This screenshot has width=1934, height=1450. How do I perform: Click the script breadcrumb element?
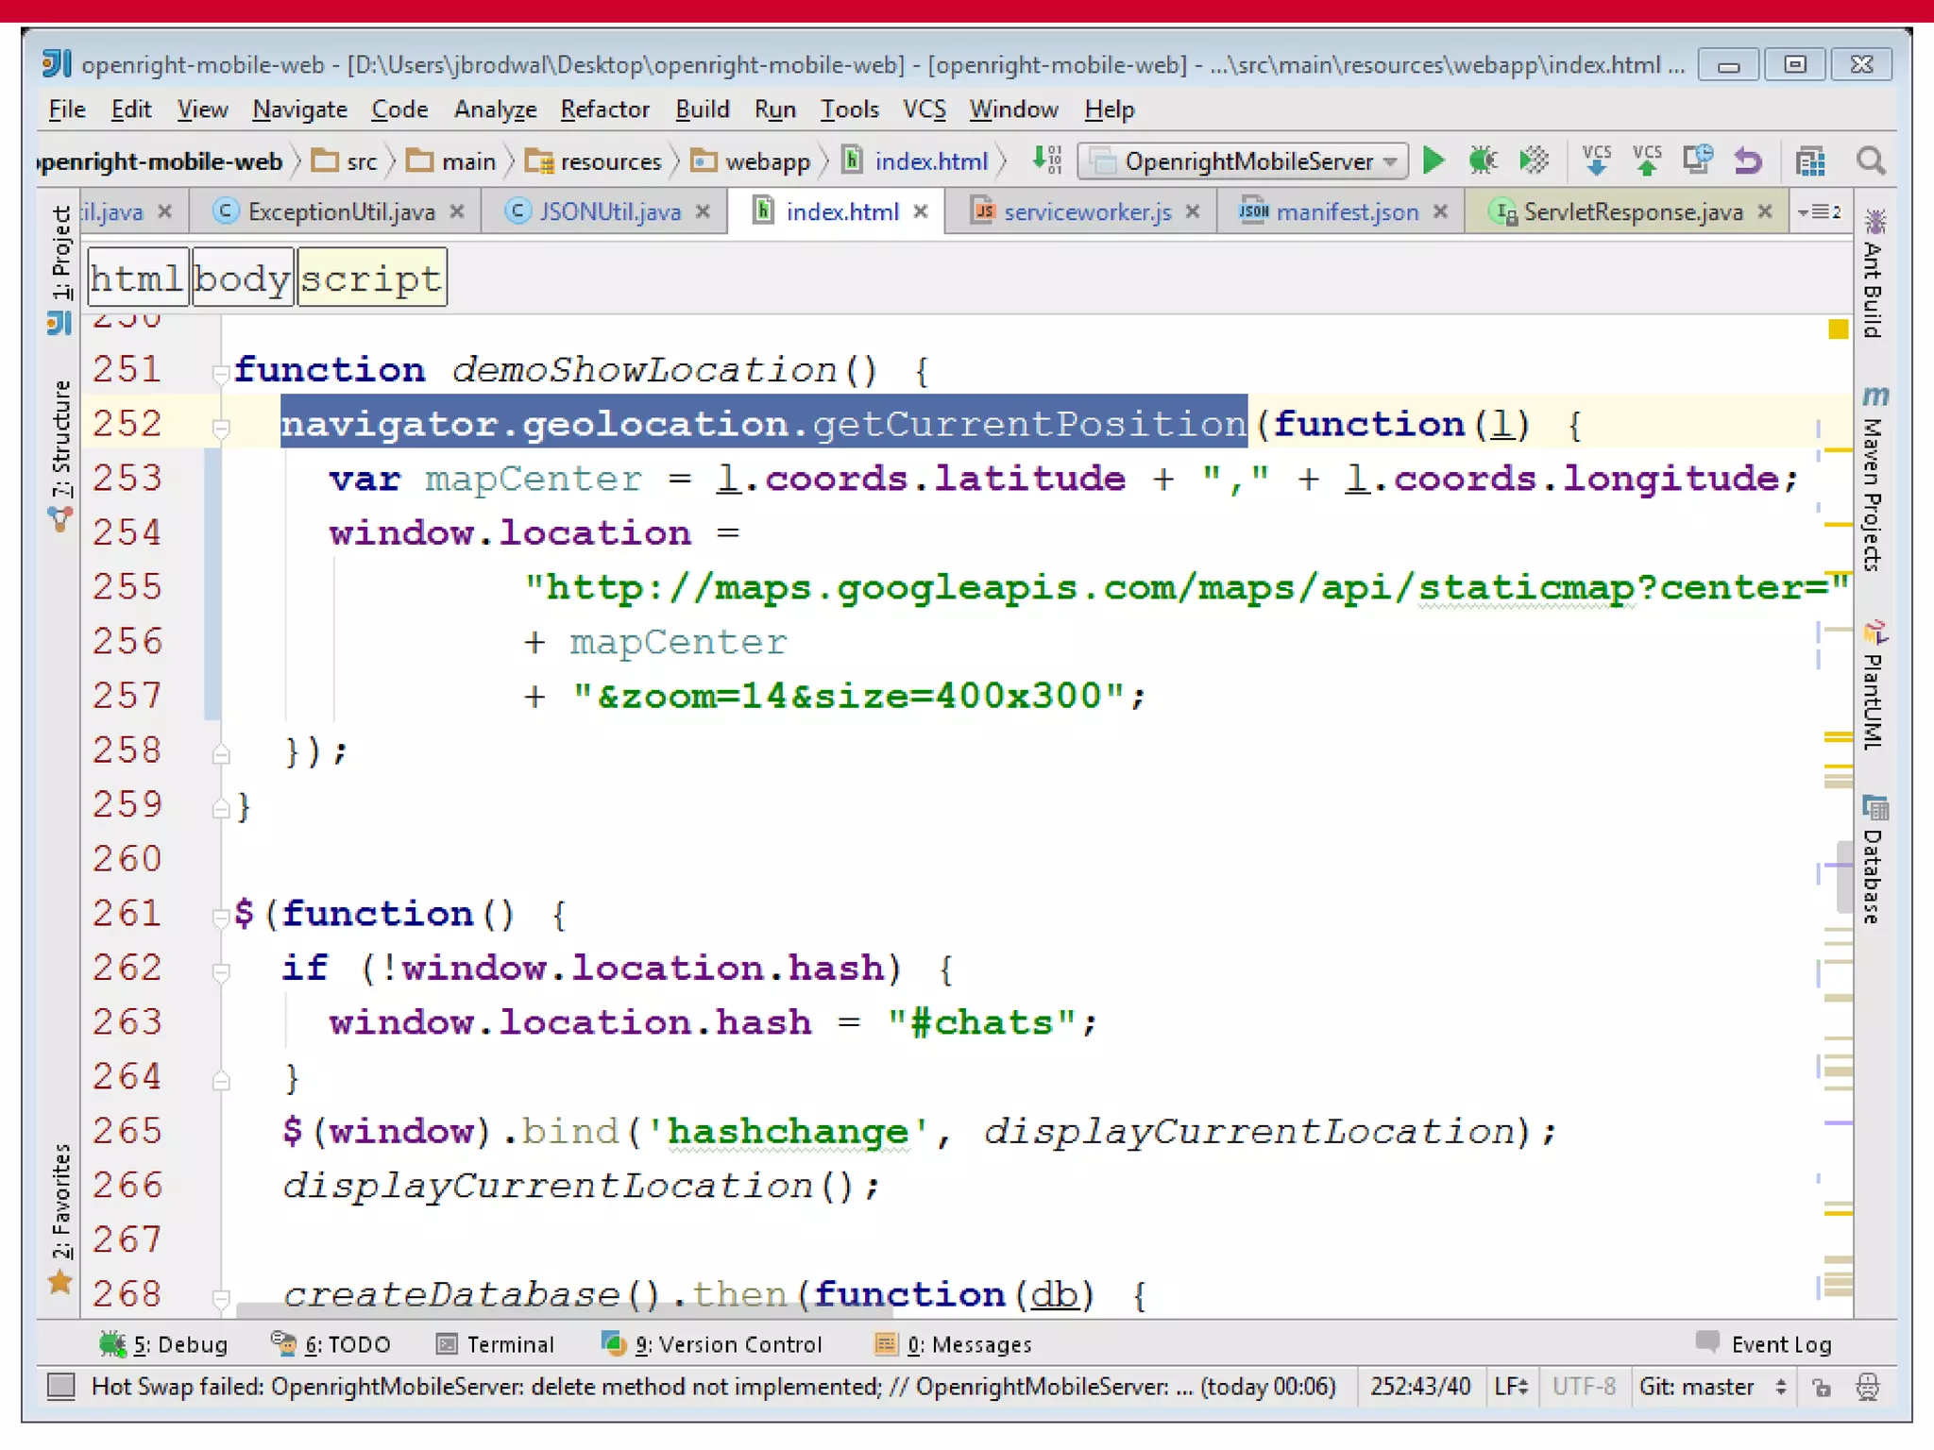pyautogui.click(x=371, y=278)
